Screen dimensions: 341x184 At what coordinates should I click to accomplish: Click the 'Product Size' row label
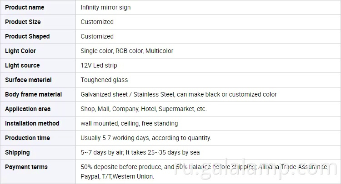pos(23,22)
